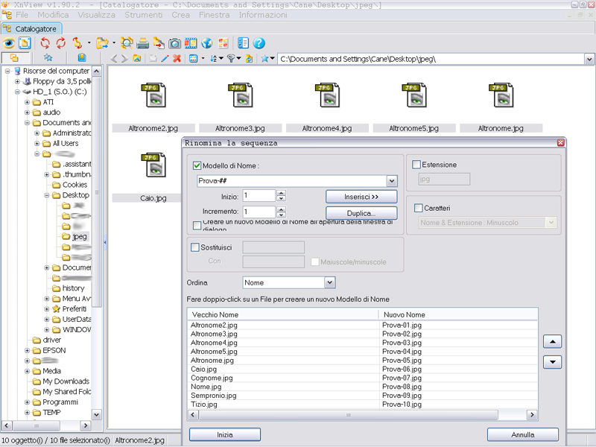Move file up with the up-arrow button

pos(552,341)
